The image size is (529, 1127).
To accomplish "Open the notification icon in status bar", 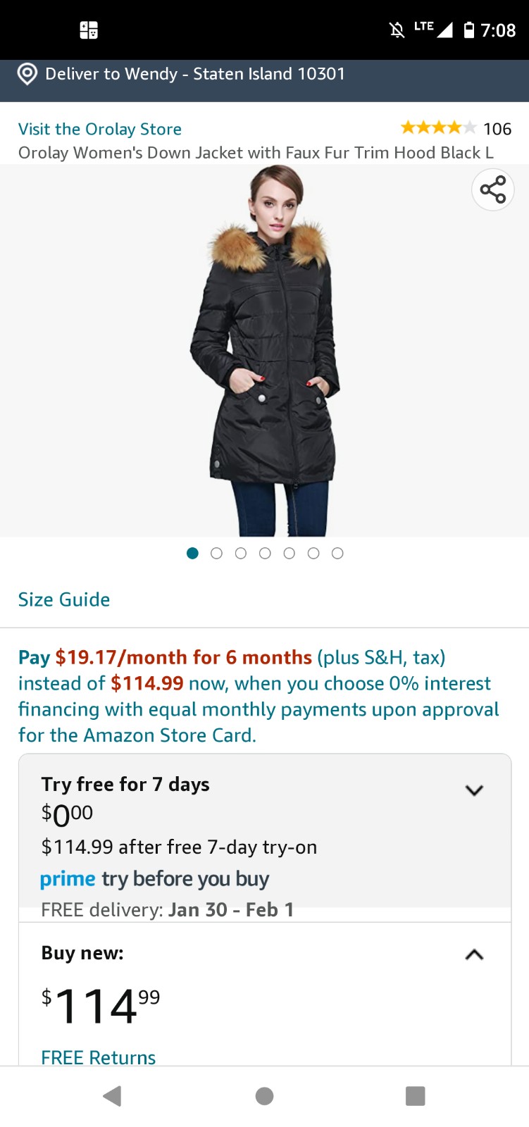I will pyautogui.click(x=89, y=30).
